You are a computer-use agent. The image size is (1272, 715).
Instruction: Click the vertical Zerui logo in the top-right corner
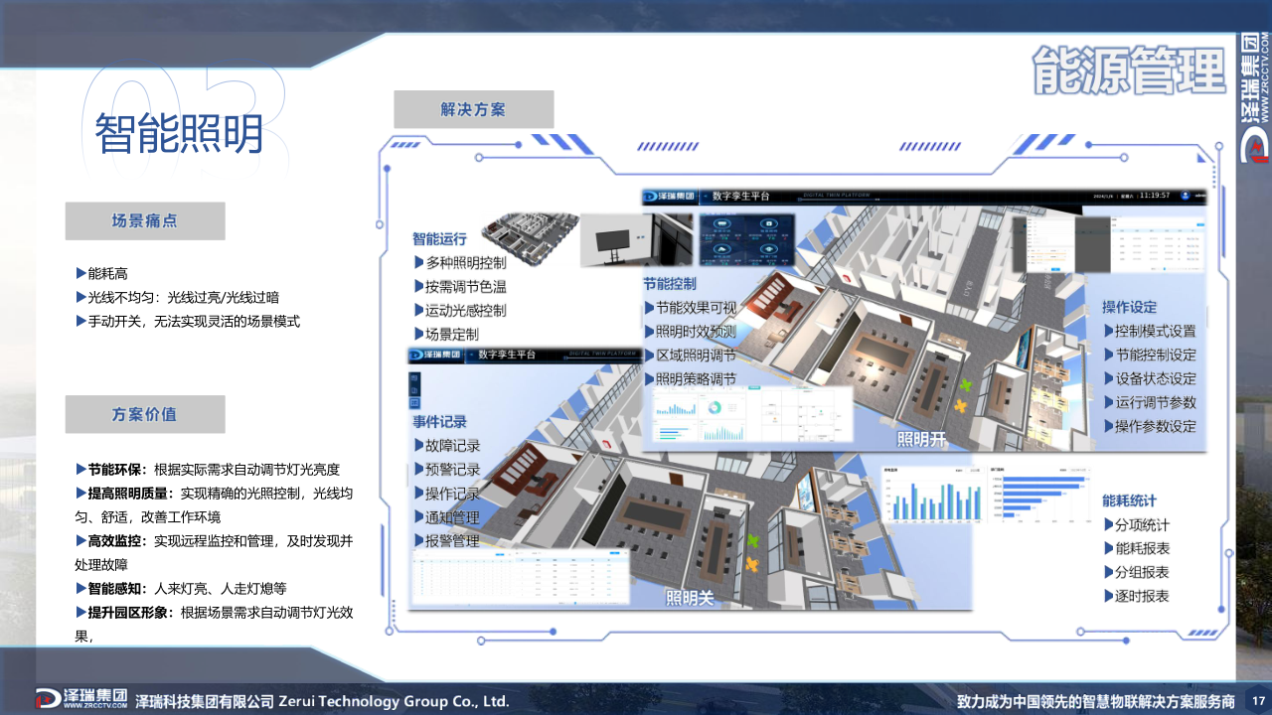point(1254,94)
